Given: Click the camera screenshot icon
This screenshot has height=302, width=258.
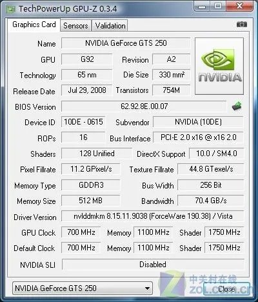Looking at the screenshot, I should [242, 25].
